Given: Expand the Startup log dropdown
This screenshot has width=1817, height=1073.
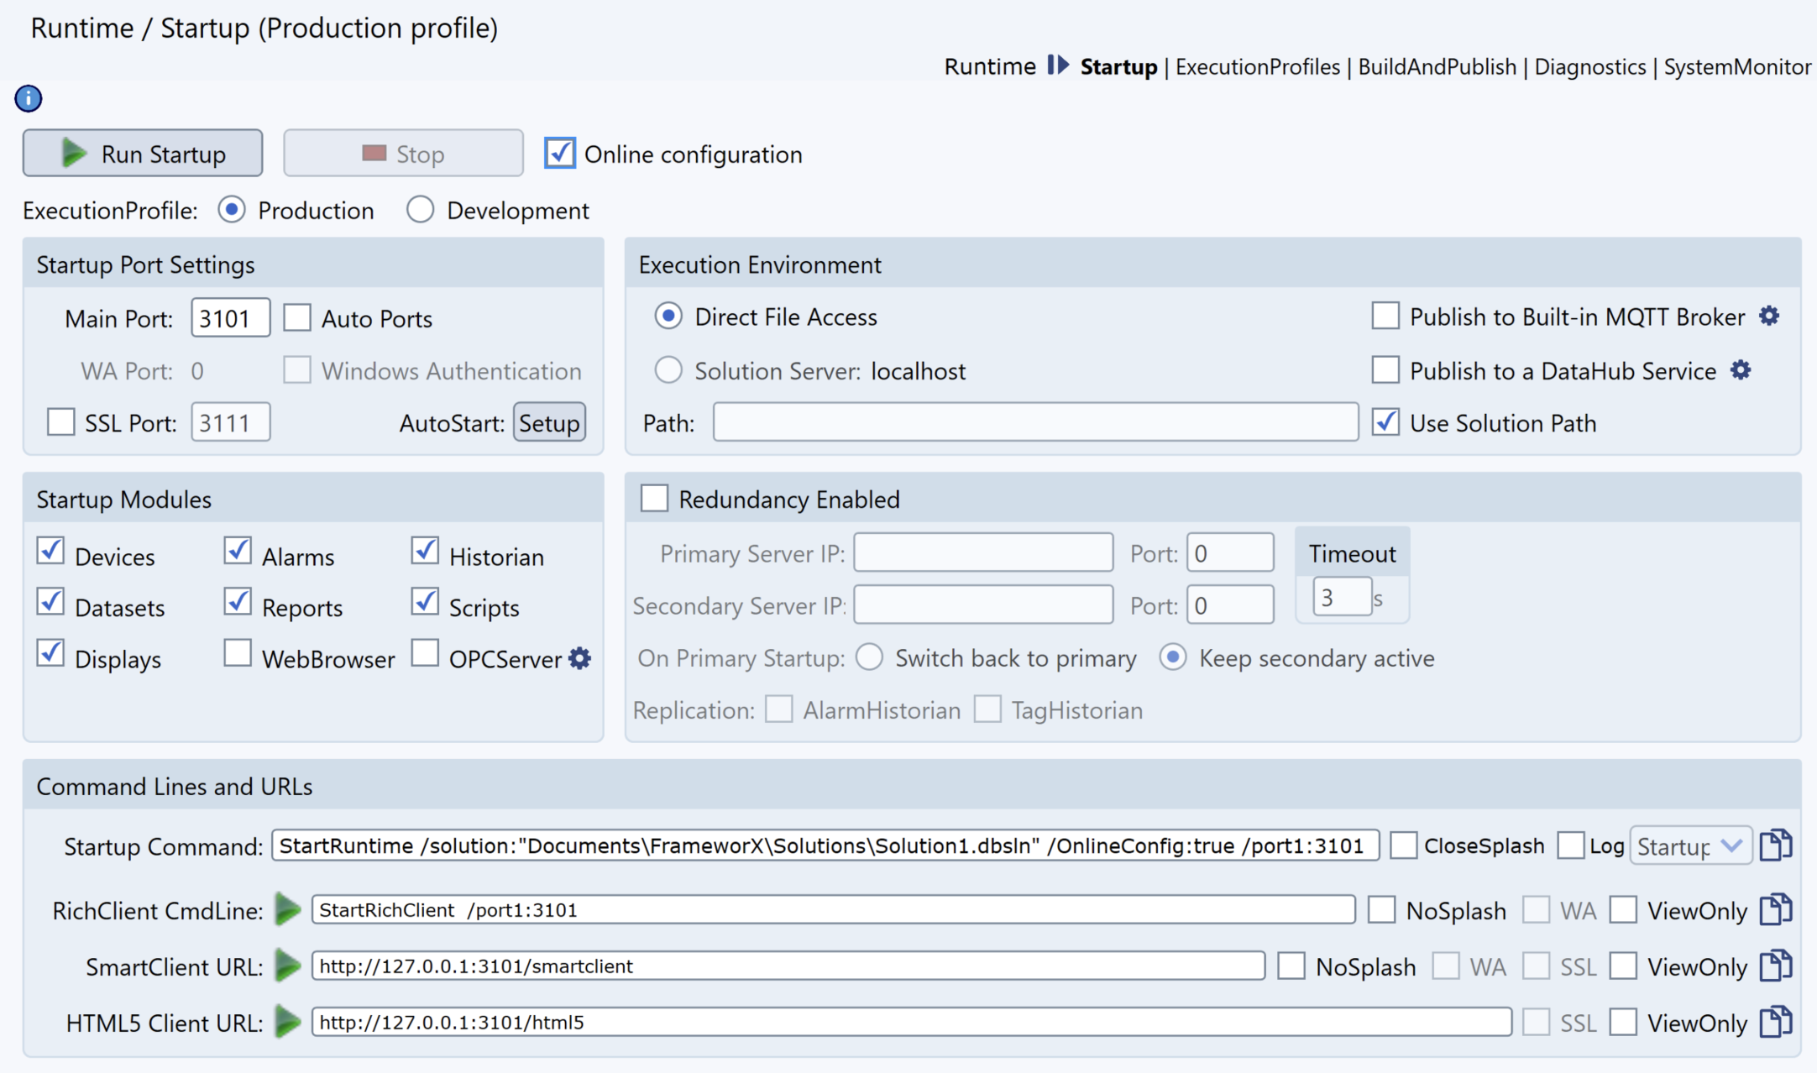Looking at the screenshot, I should (1690, 845).
